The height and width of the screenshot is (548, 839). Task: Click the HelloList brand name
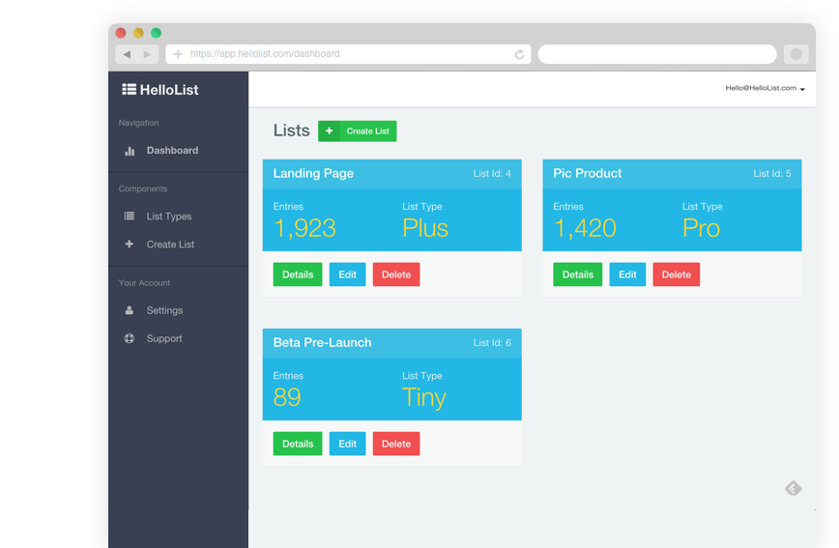[169, 90]
